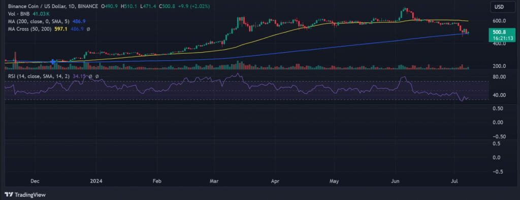This screenshot has width=520, height=200.
Task: Click the Dec label on time axis
Action: tap(35, 181)
